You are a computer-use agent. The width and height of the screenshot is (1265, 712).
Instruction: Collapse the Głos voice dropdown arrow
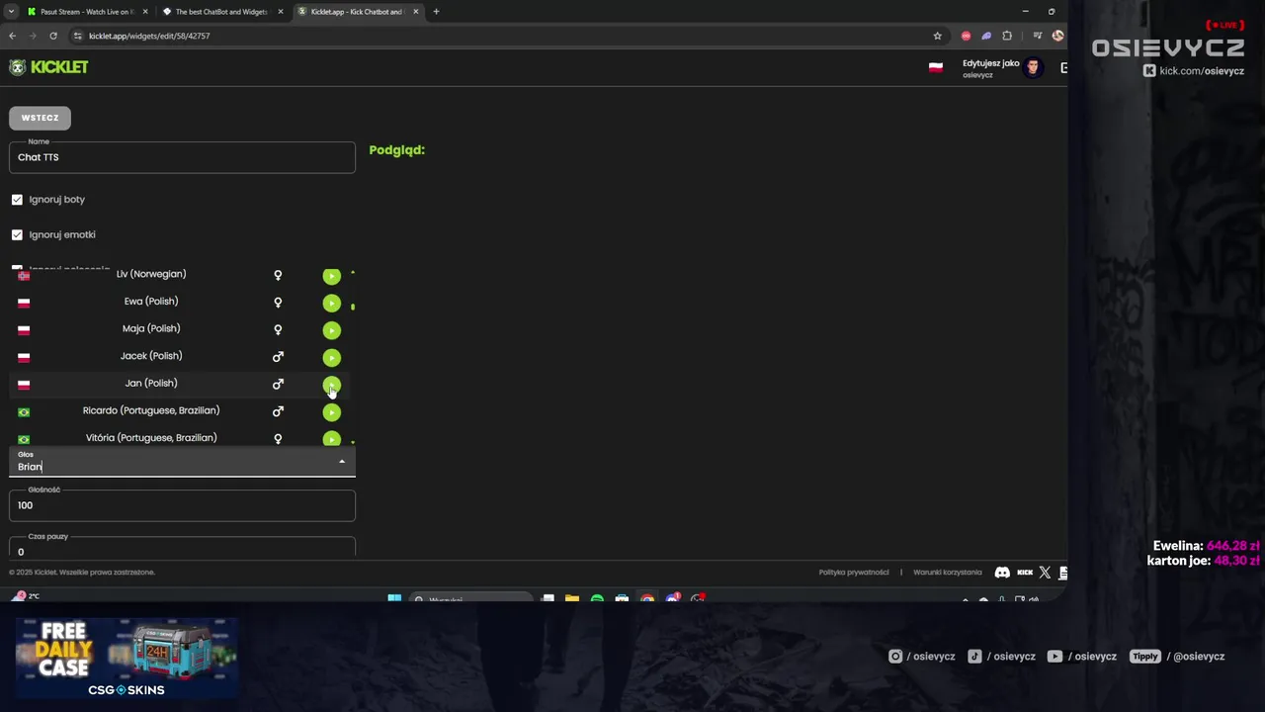pyautogui.click(x=342, y=462)
